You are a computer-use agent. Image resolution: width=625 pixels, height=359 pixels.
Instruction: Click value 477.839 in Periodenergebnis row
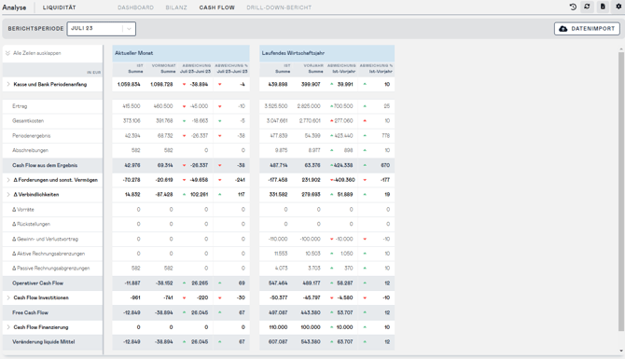point(279,136)
